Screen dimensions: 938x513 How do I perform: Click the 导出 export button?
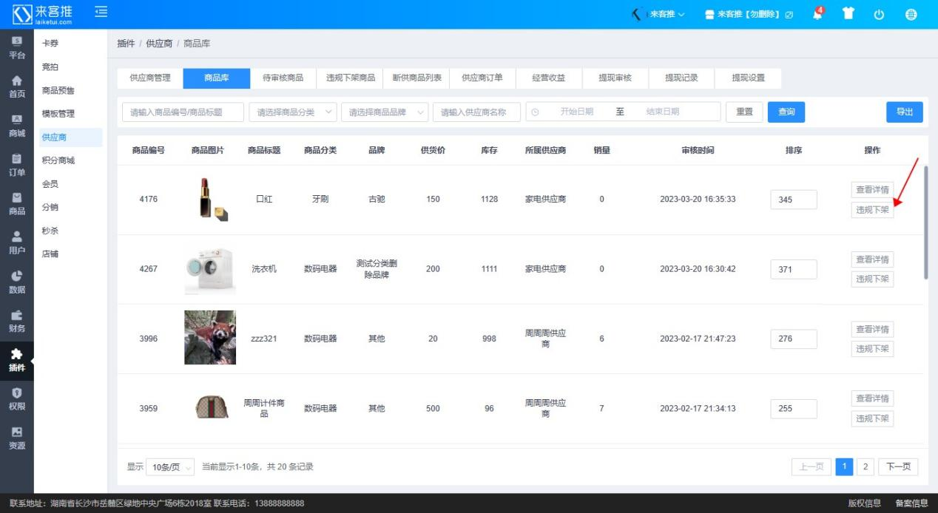coord(905,112)
